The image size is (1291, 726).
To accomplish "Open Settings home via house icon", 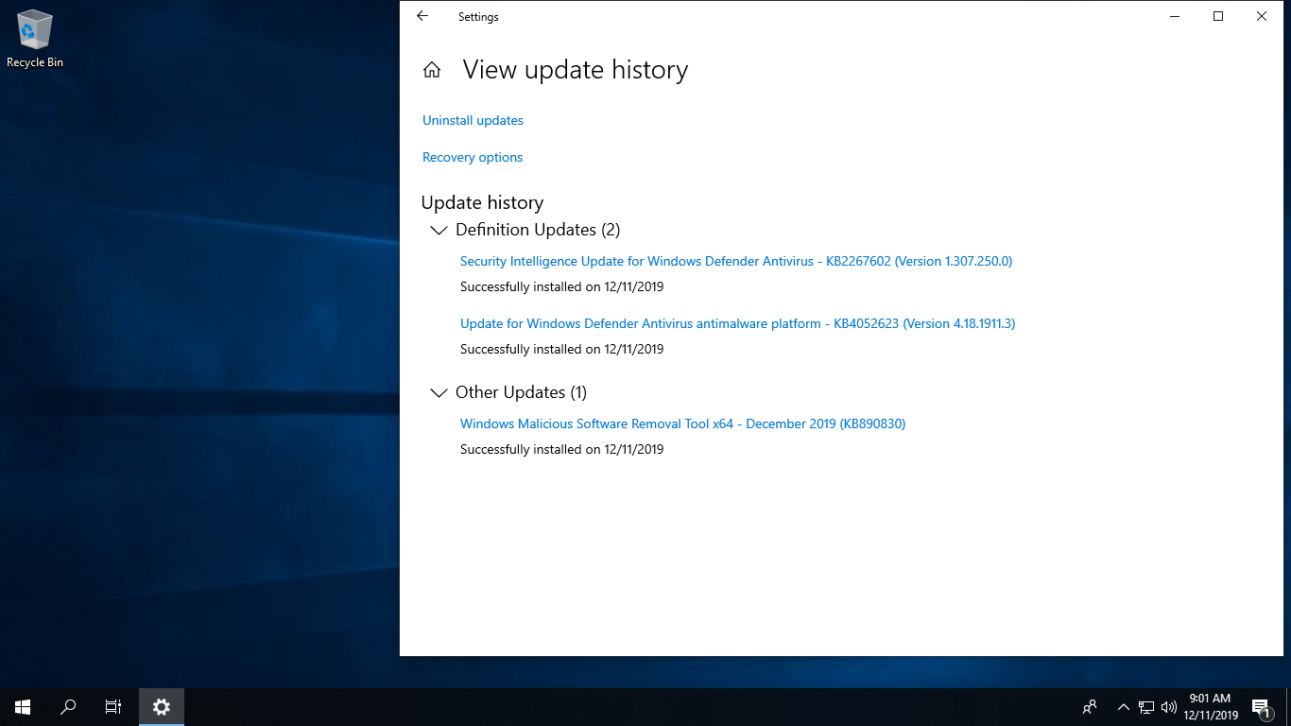I will coord(432,70).
